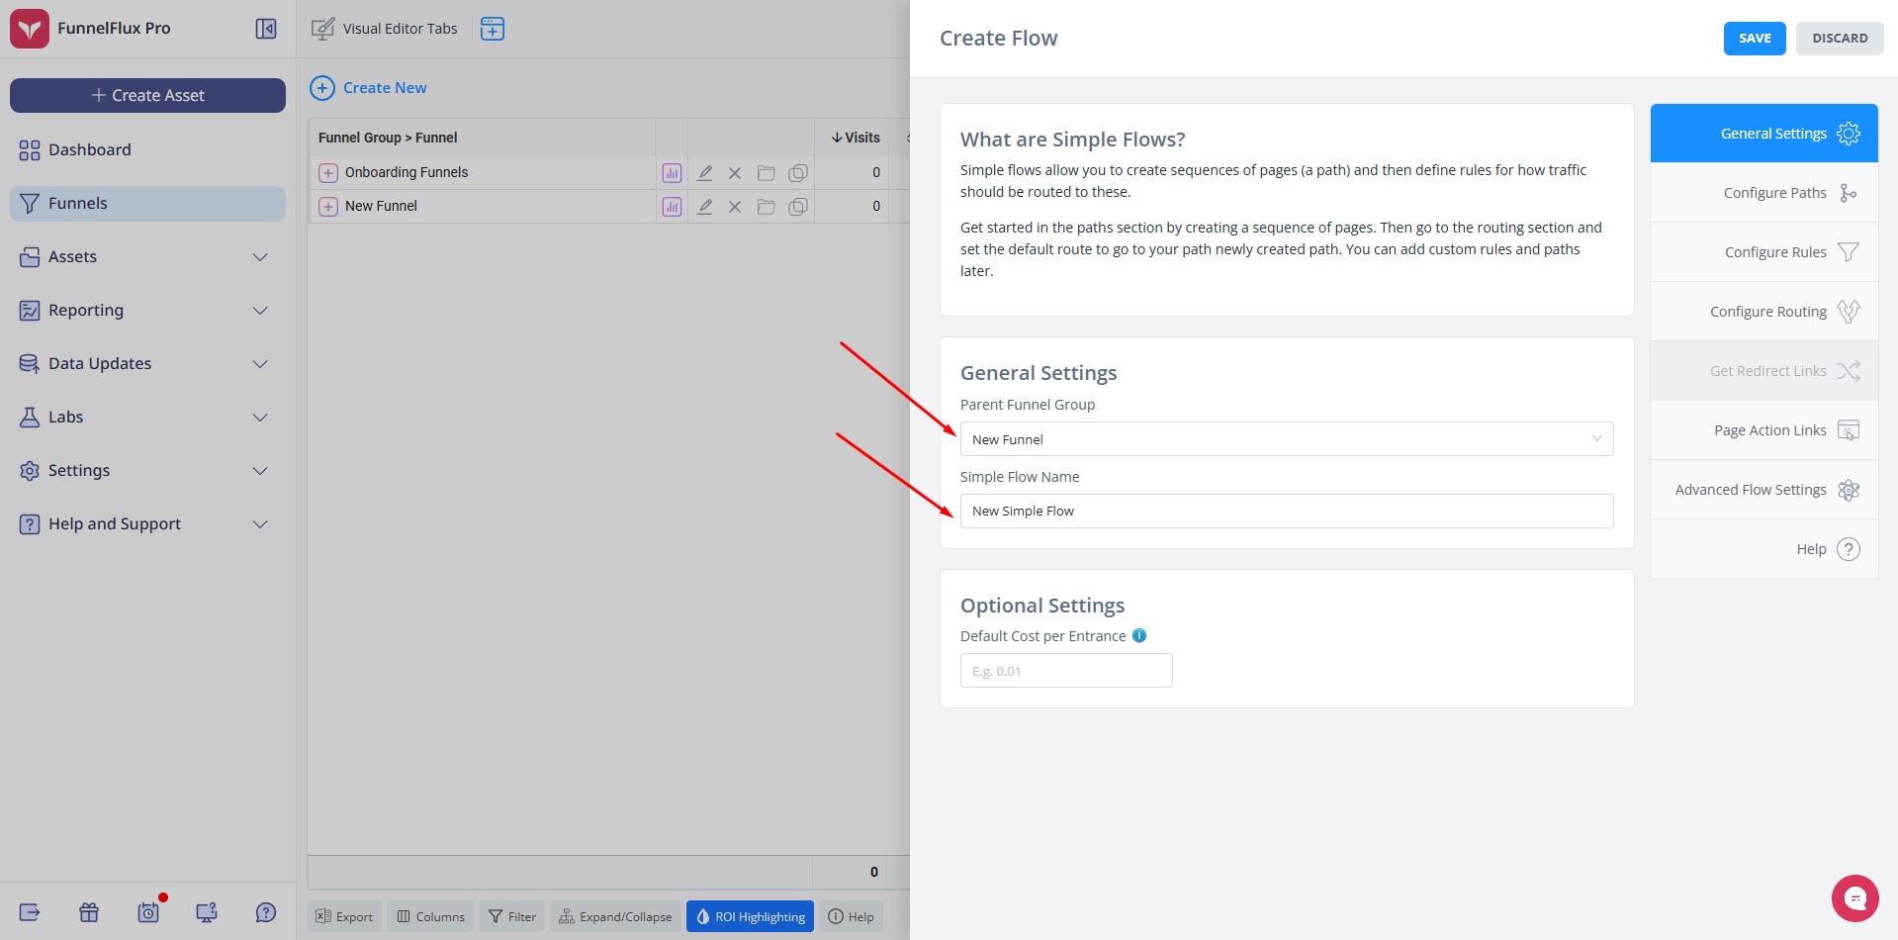Image resolution: width=1898 pixels, height=940 pixels.
Task: Expand the Settings sidebar section
Action: [147, 471]
